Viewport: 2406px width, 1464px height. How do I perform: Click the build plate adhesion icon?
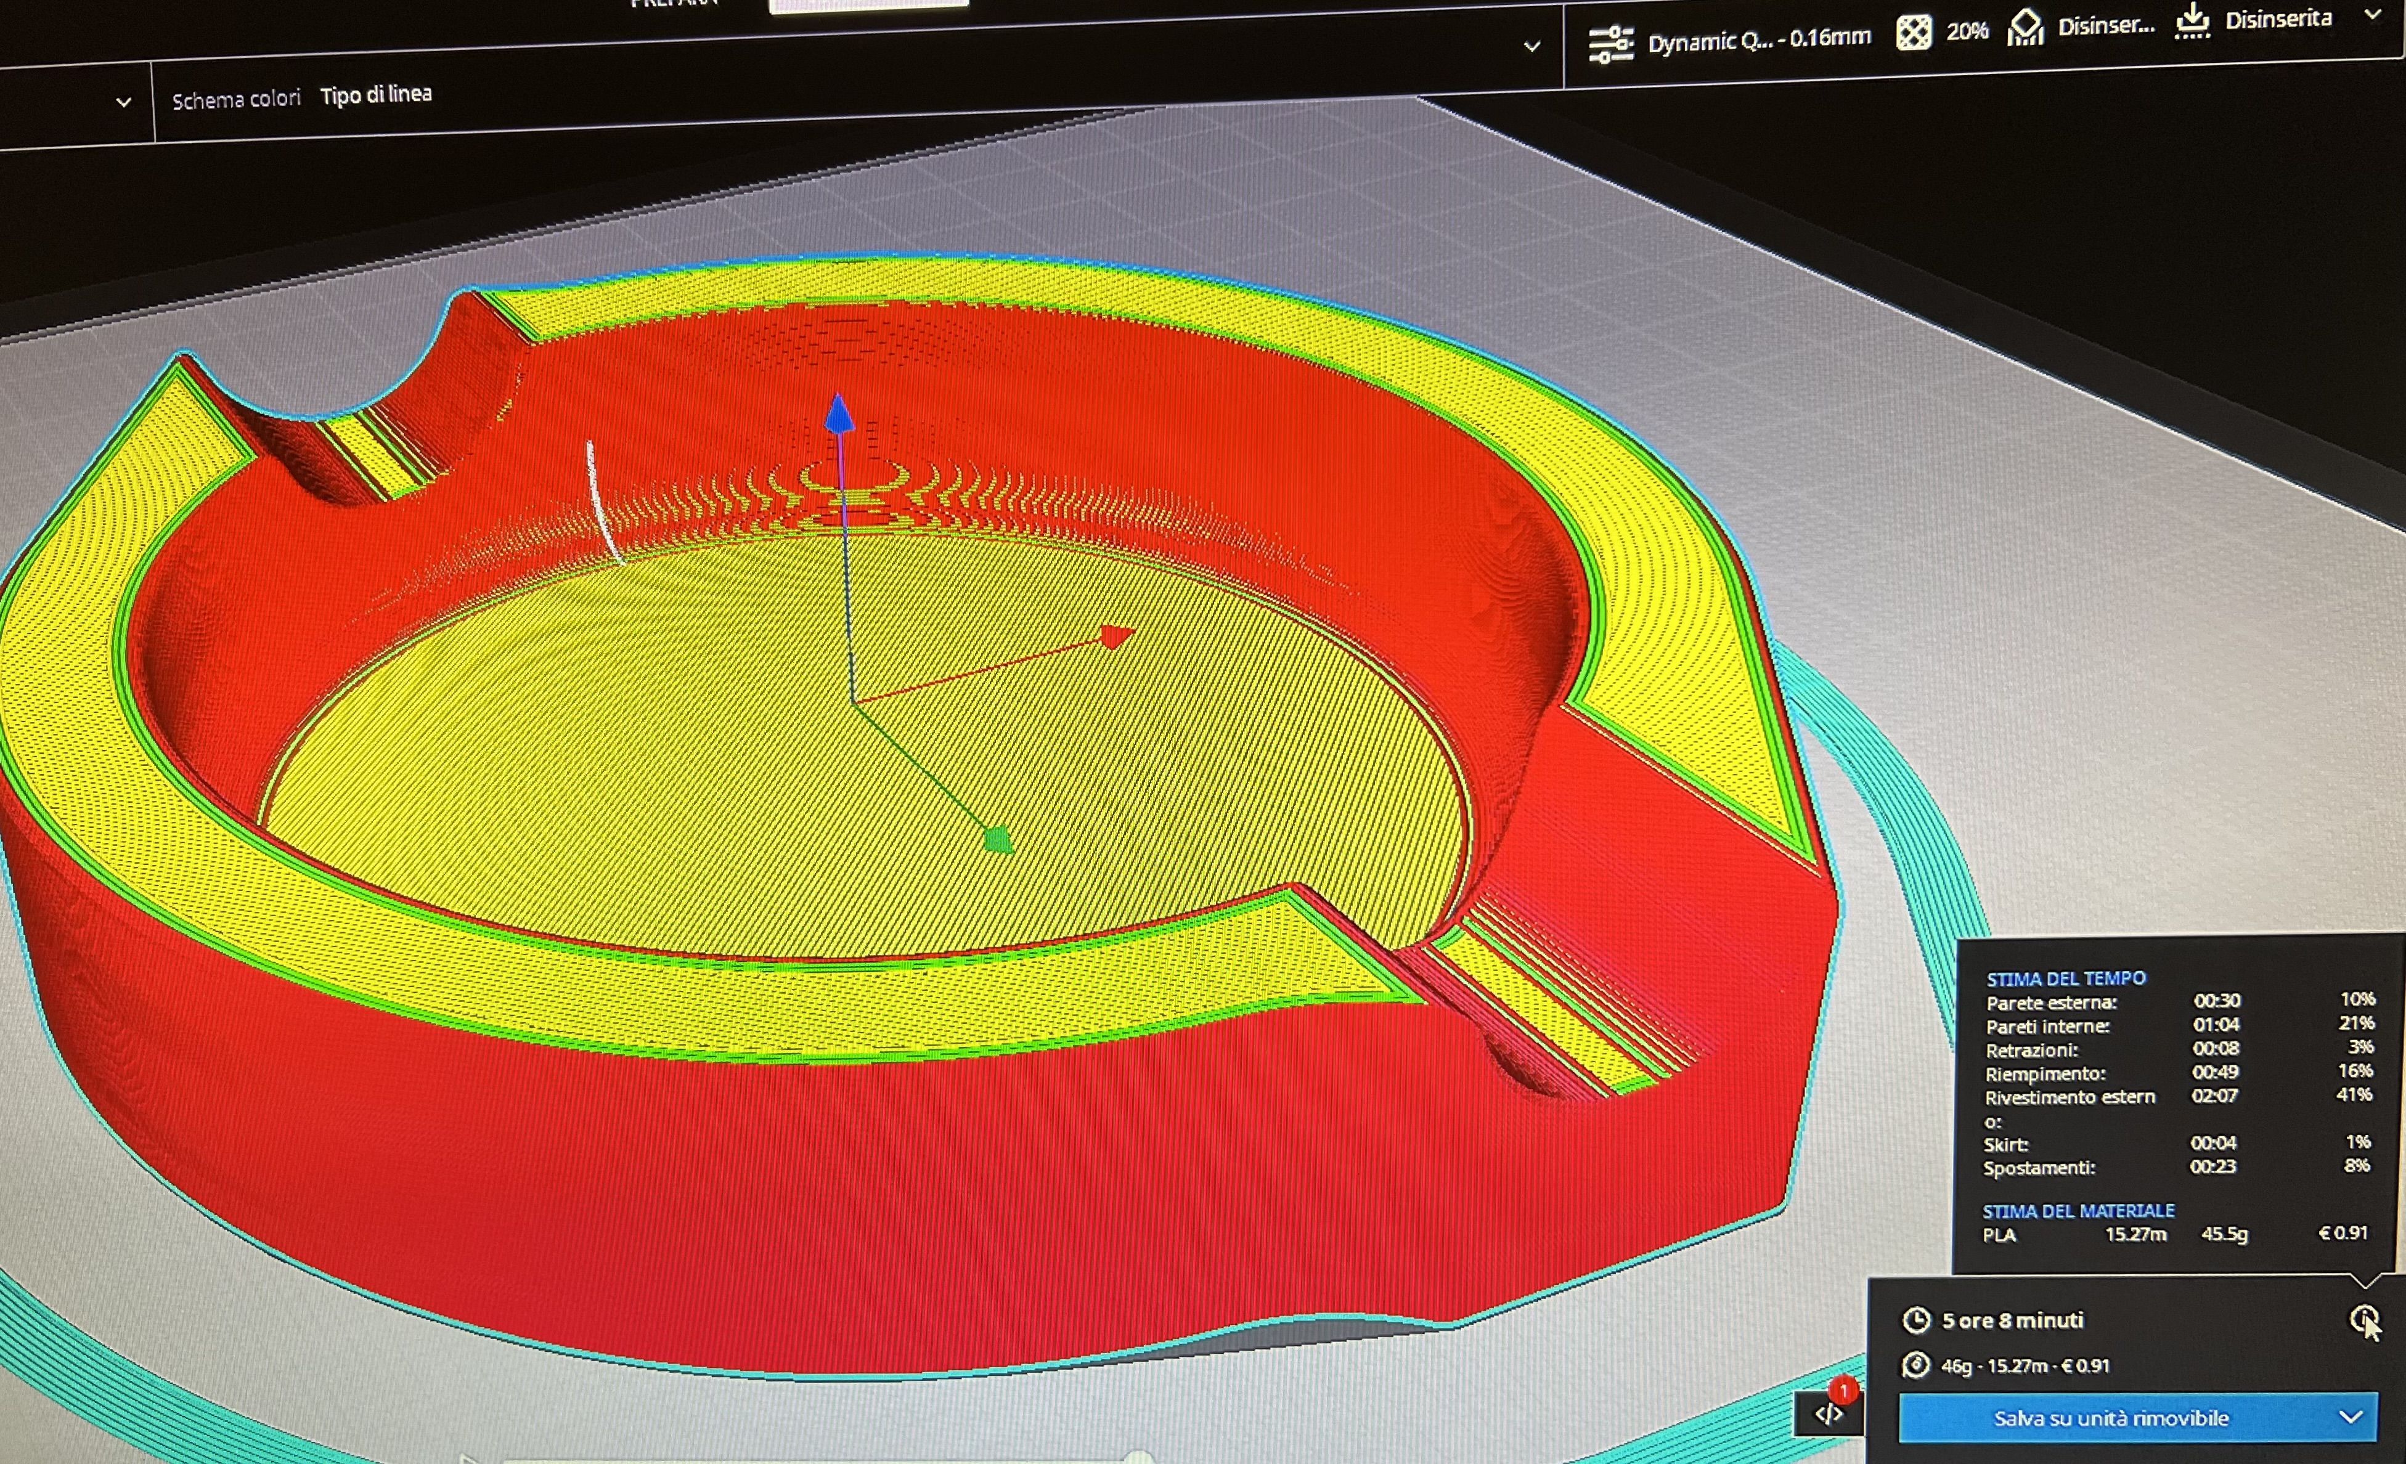point(2193,22)
